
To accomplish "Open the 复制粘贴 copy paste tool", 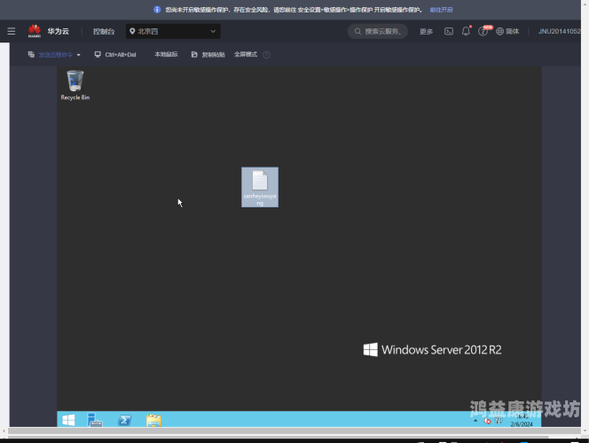I will (208, 55).
